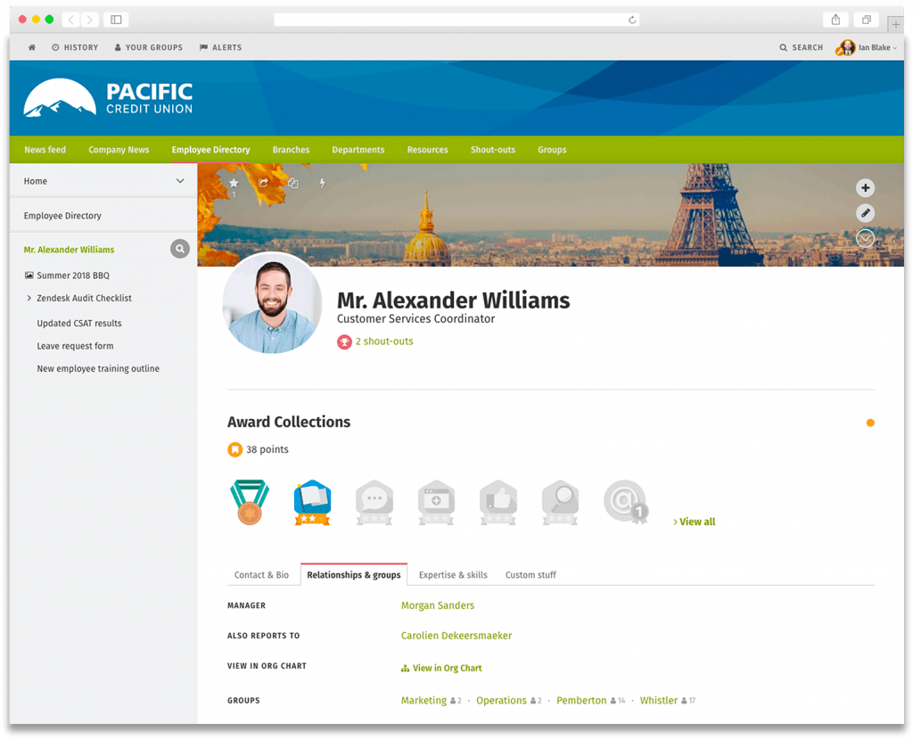Click Alexander Williams profile photo

pyautogui.click(x=272, y=303)
